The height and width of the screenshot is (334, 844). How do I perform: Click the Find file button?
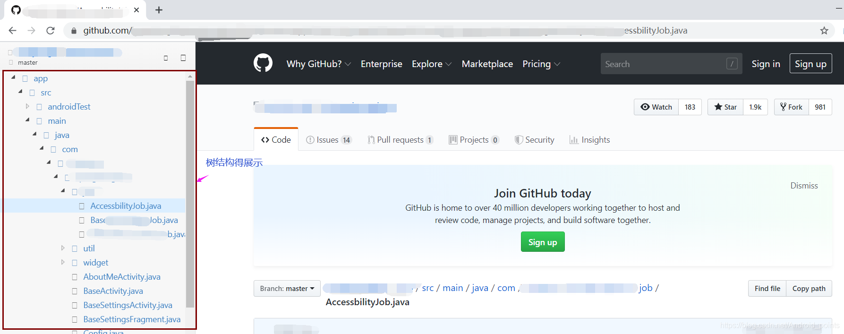point(767,288)
